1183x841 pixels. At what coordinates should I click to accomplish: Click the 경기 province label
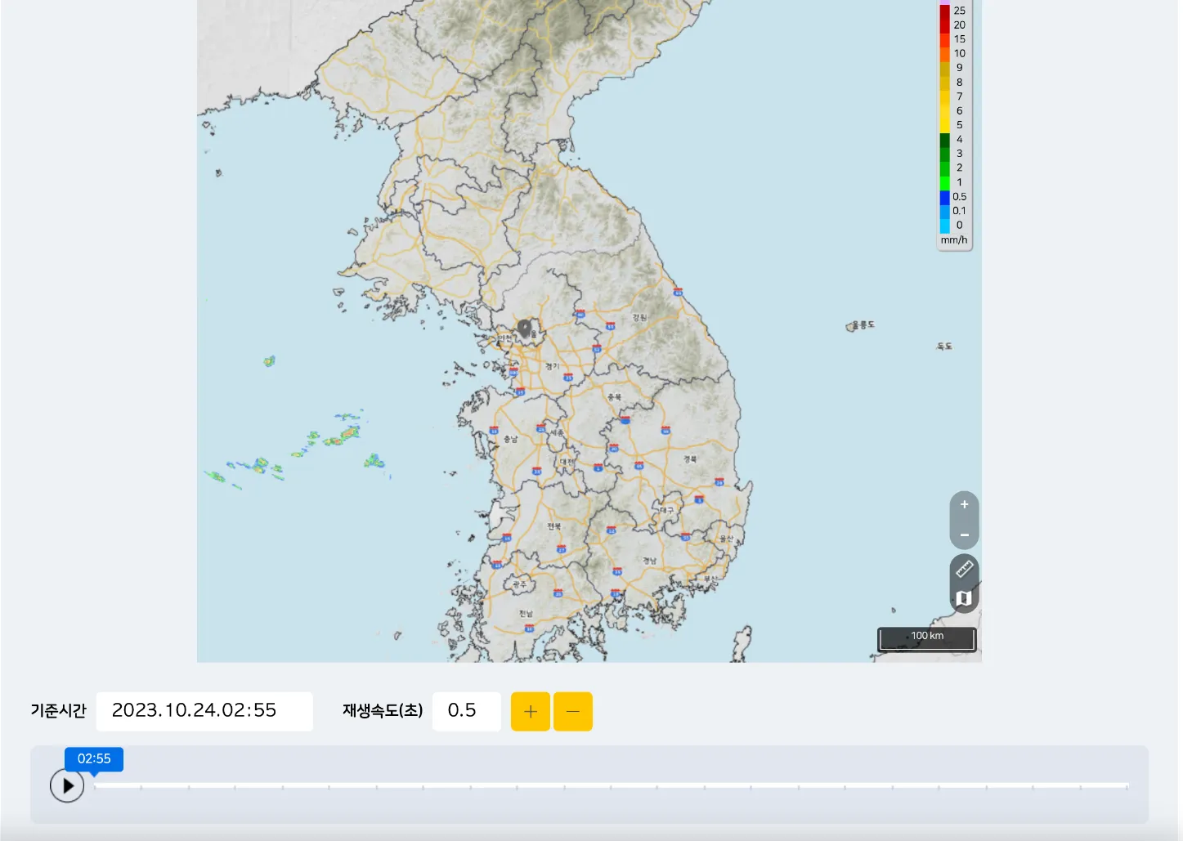click(x=553, y=366)
